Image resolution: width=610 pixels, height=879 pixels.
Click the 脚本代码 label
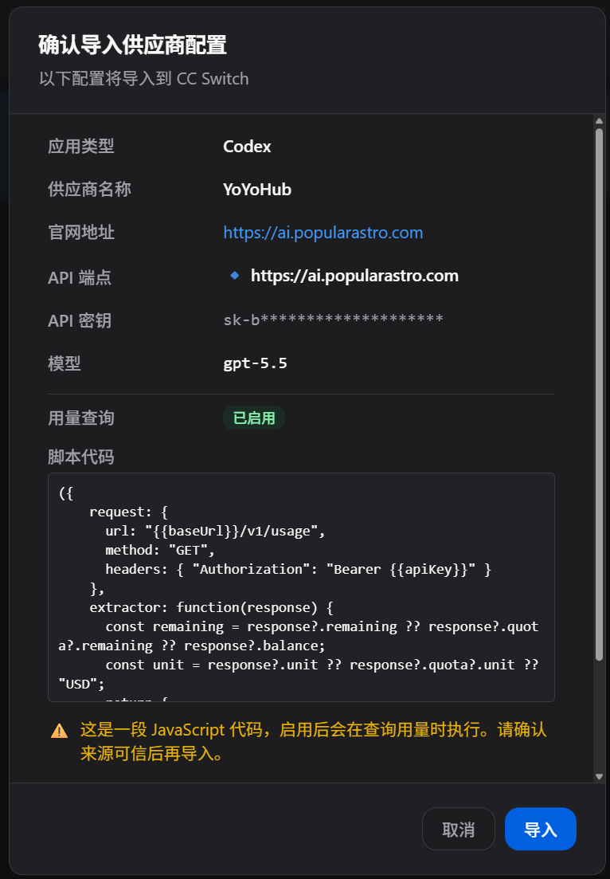[81, 457]
